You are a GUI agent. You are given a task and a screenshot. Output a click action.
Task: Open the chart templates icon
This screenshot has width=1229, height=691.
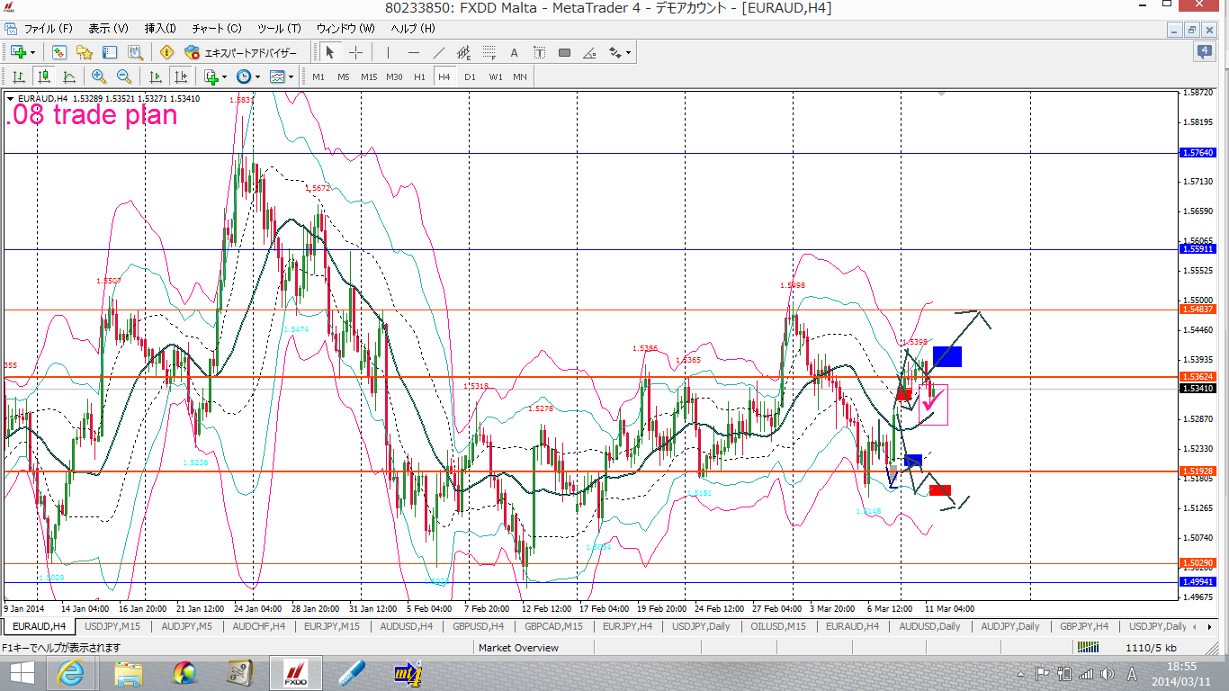point(276,76)
